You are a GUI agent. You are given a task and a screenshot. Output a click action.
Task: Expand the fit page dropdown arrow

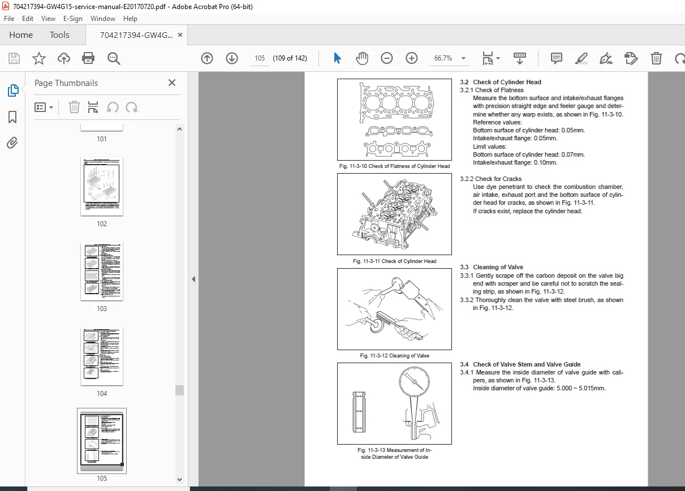(x=498, y=58)
